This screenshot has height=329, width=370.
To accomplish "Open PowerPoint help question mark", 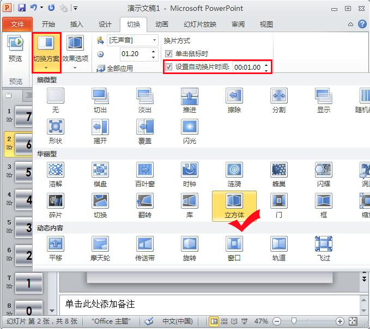I will pyautogui.click(x=362, y=24).
